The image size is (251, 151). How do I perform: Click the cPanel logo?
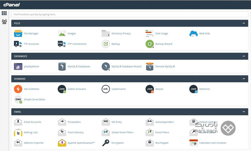tap(11, 5)
